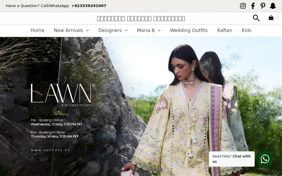Click the search magnifier icon
Image resolution: width=282 pixels, height=176 pixels.
[256, 18]
